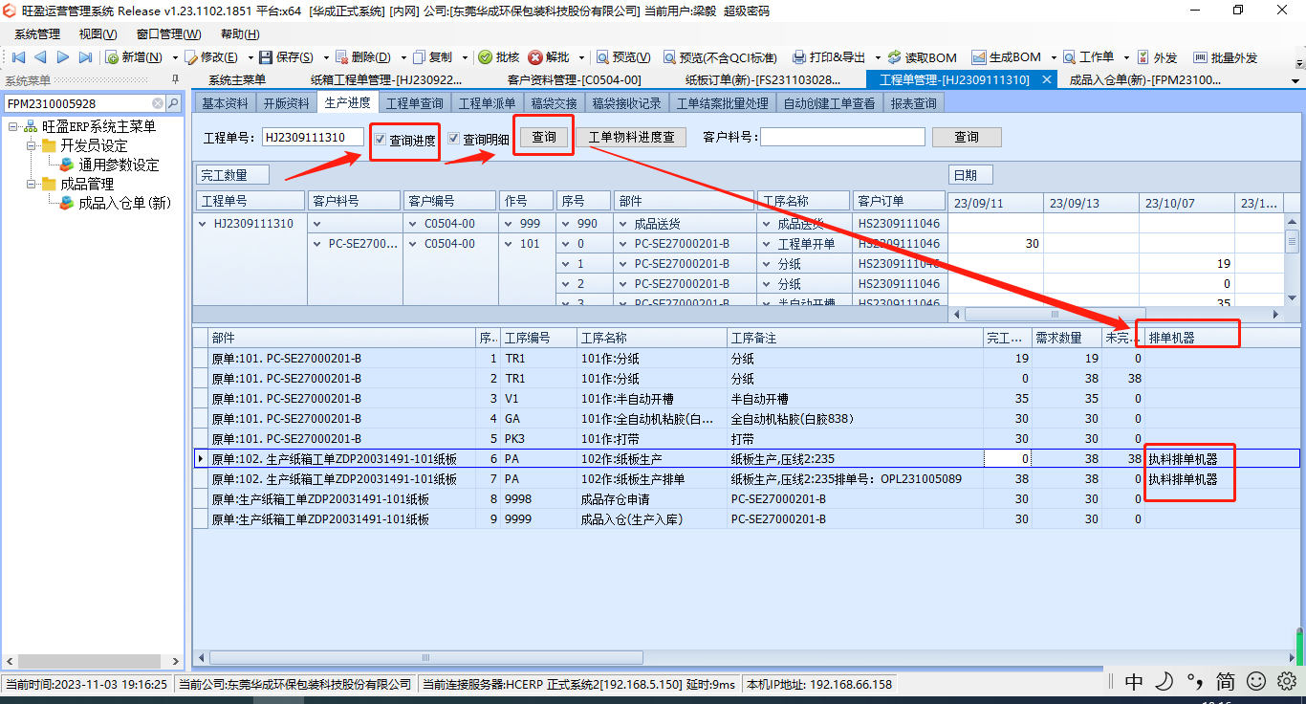Screen dimensions: 1306x704
Task: Open the 打印&导出 dropdown arrow
Action: tap(877, 57)
